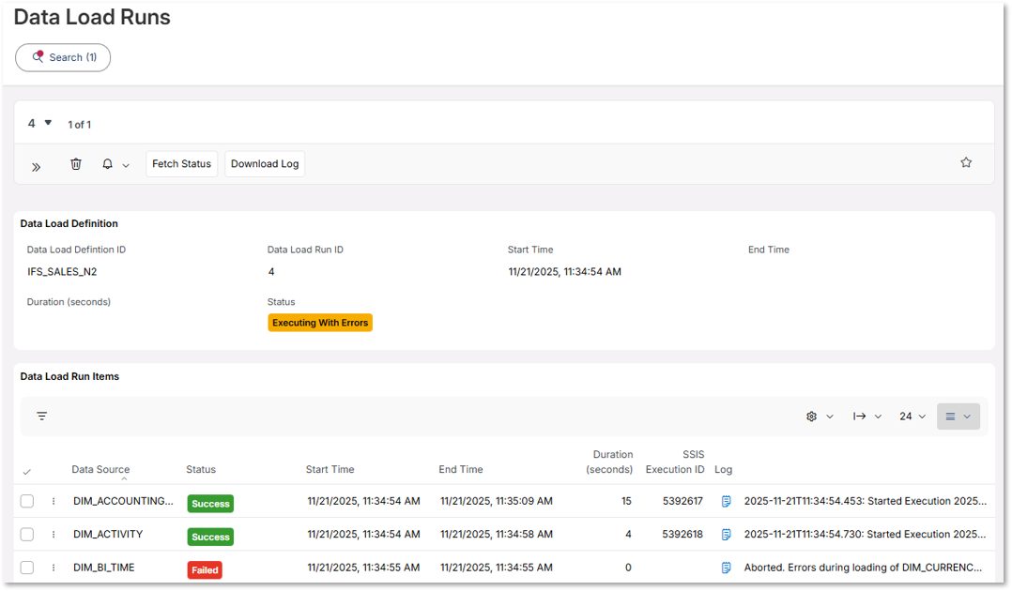Open log document icon for DIM_ACCOUNTING row

[726, 501]
